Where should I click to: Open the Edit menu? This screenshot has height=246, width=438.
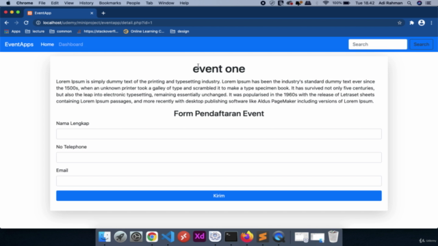(x=55, y=3)
